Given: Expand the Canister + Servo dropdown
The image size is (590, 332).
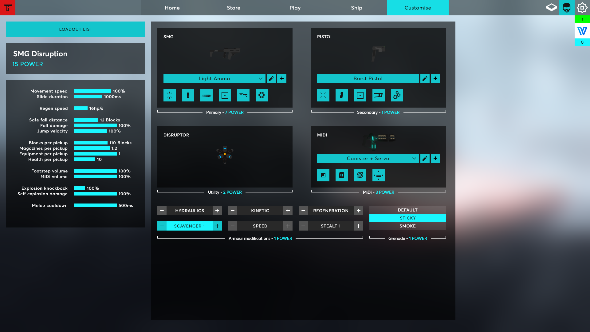Looking at the screenshot, I should click(368, 158).
